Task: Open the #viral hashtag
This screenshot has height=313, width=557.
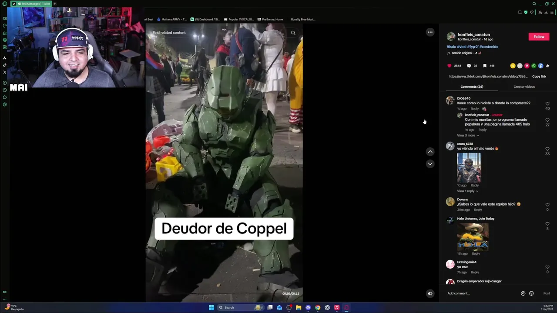Action: coord(461,47)
